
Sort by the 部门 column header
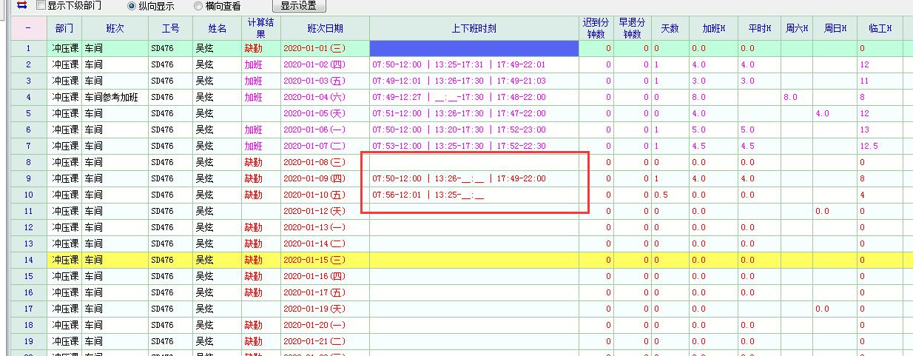coord(64,28)
